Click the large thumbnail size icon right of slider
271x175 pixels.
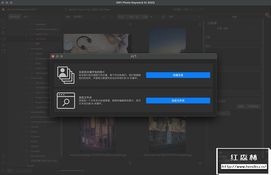tap(86, 171)
